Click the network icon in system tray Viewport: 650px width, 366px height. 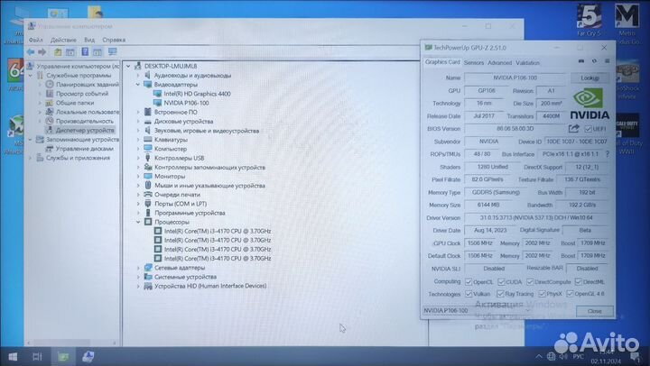(x=551, y=356)
